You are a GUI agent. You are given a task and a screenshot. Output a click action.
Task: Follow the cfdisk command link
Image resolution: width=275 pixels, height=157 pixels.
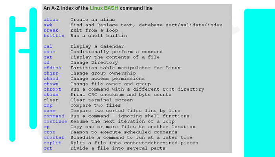point(52,68)
